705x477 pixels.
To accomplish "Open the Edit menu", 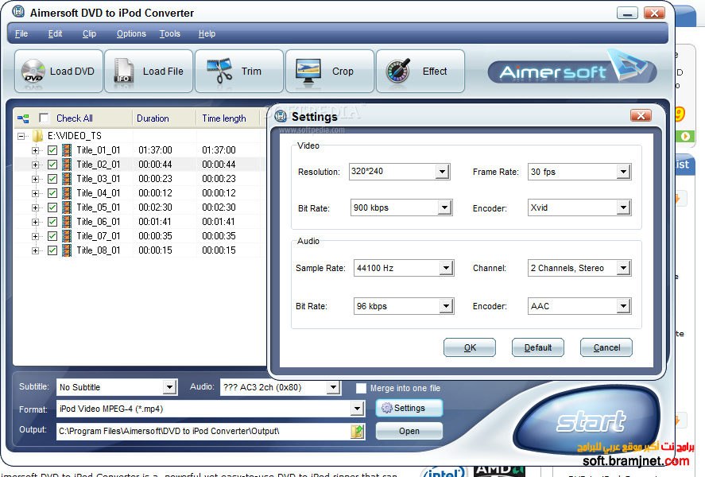I will pos(56,33).
